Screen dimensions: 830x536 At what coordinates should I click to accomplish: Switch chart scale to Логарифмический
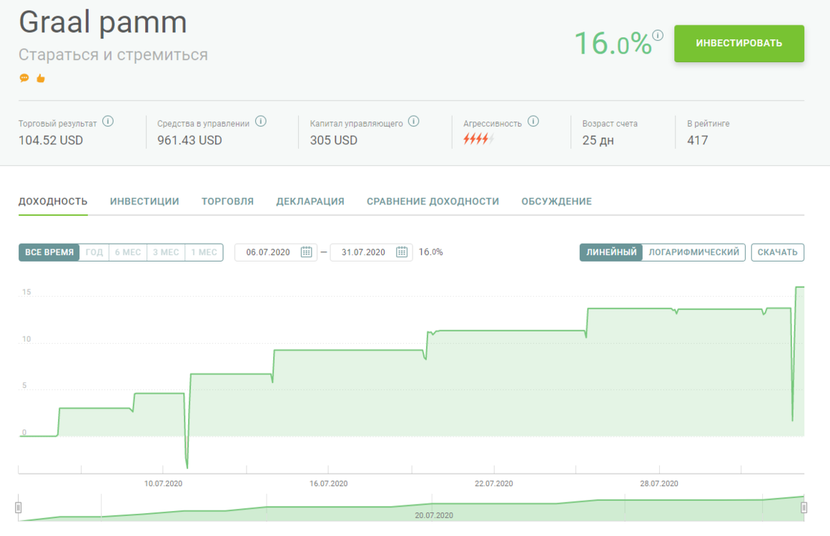tap(694, 252)
